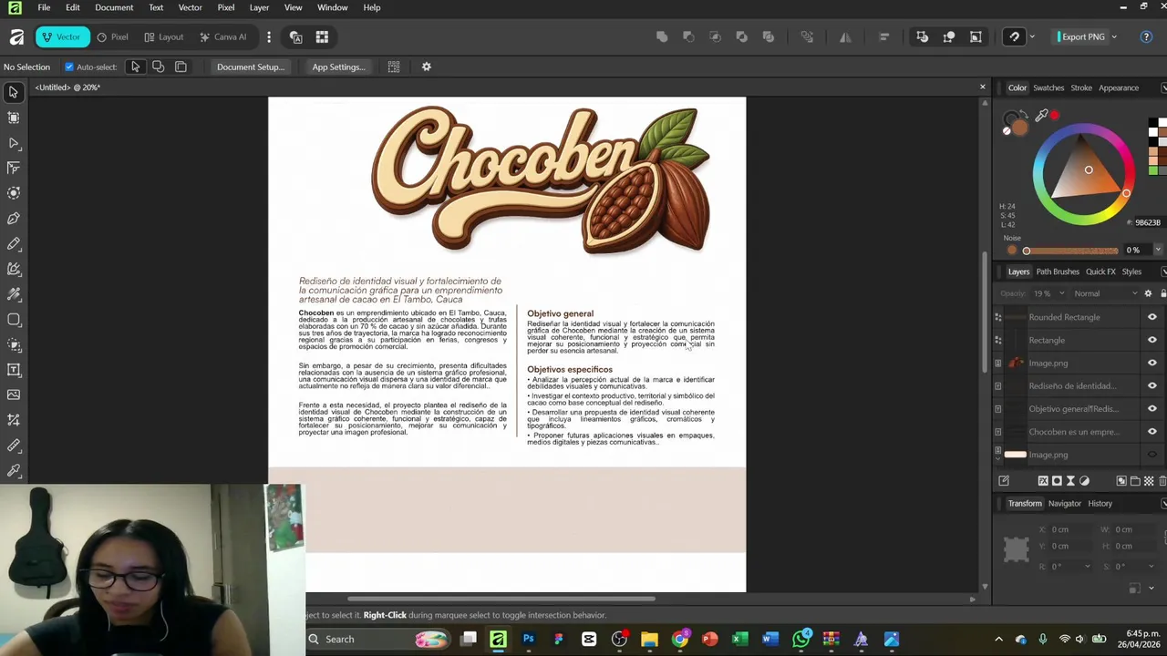The width and height of the screenshot is (1167, 656).
Task: Add an adjustment layer in Layers panel
Action: [1084, 481]
